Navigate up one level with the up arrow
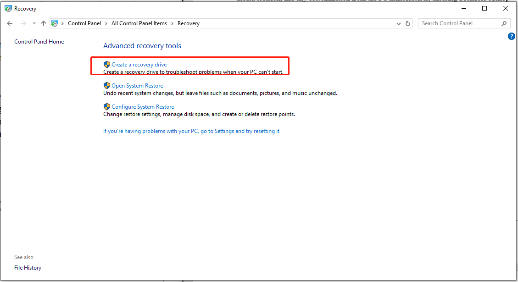 click(44, 23)
